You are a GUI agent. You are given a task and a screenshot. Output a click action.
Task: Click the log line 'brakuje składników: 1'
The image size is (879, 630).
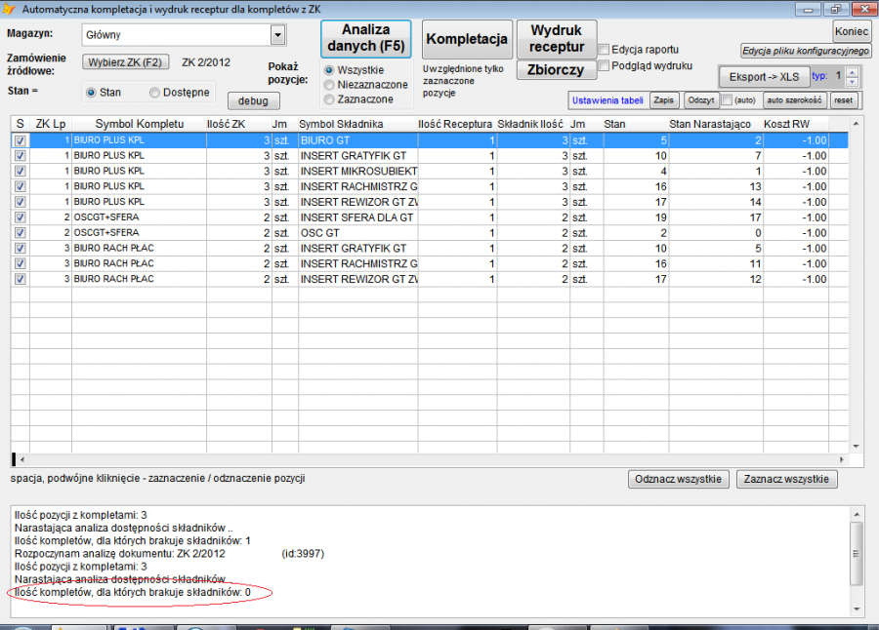(x=133, y=541)
